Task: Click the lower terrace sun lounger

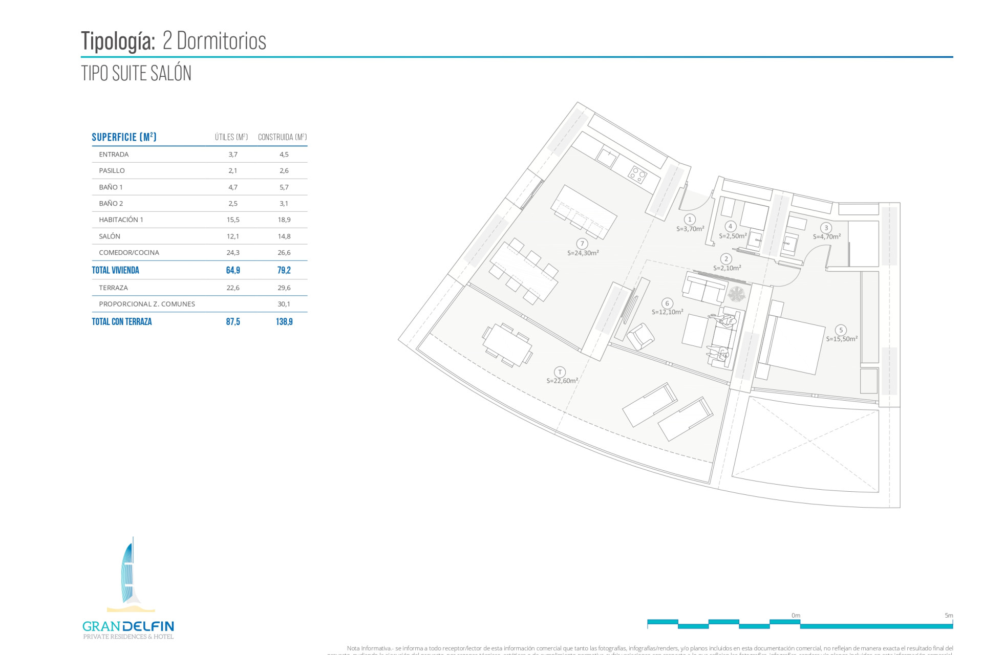Action: pyautogui.click(x=686, y=419)
